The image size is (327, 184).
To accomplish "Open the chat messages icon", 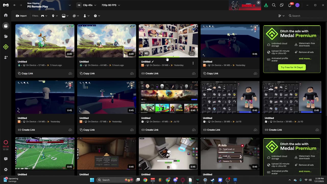I will tap(282, 5).
